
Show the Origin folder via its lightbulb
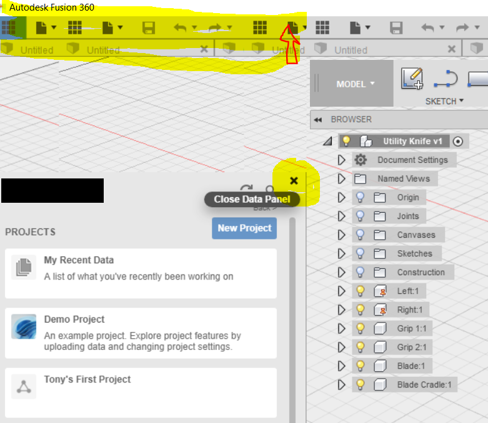pyautogui.click(x=360, y=198)
